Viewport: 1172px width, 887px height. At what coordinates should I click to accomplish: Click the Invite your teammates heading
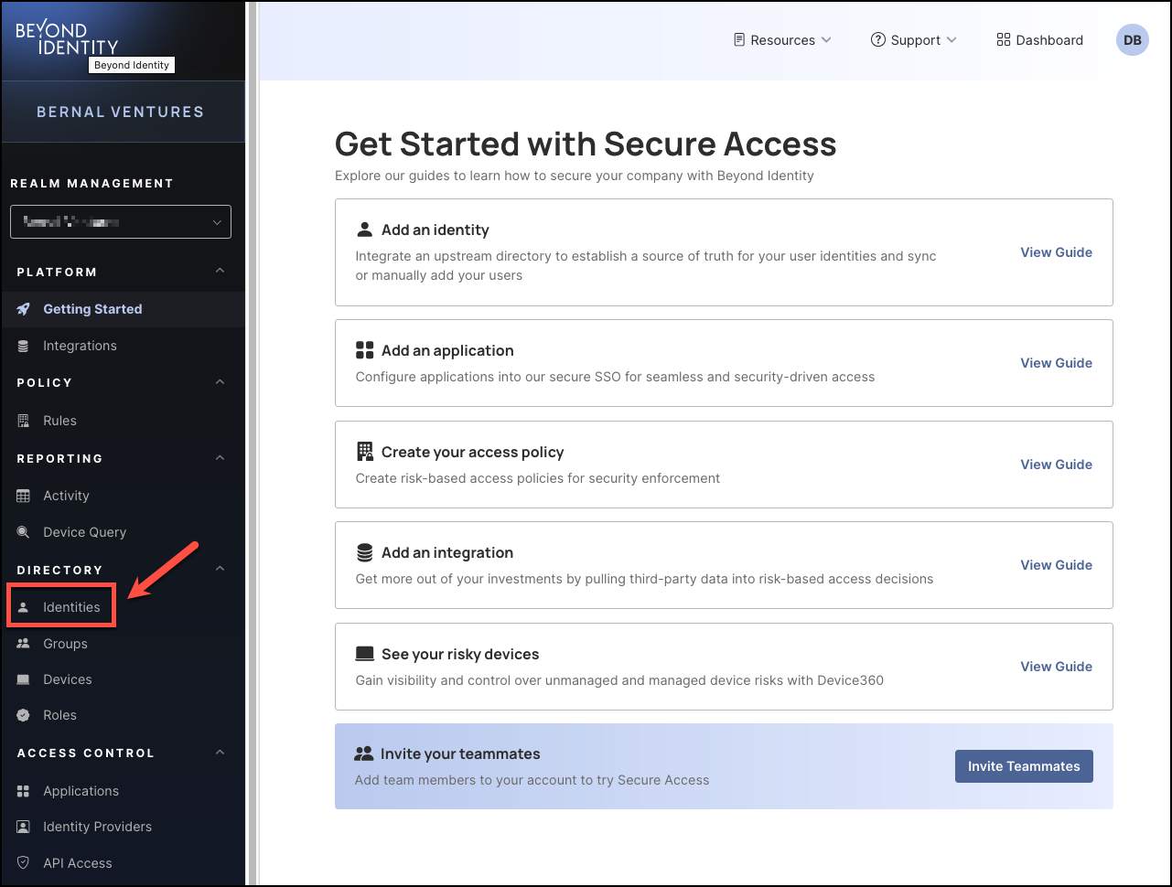click(x=460, y=753)
